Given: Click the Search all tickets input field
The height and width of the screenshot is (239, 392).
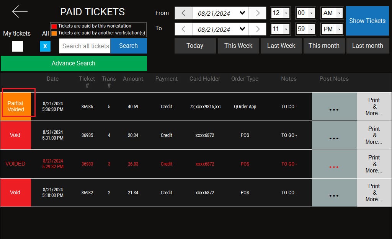Looking at the screenshot, I should pyautogui.click(x=85, y=46).
